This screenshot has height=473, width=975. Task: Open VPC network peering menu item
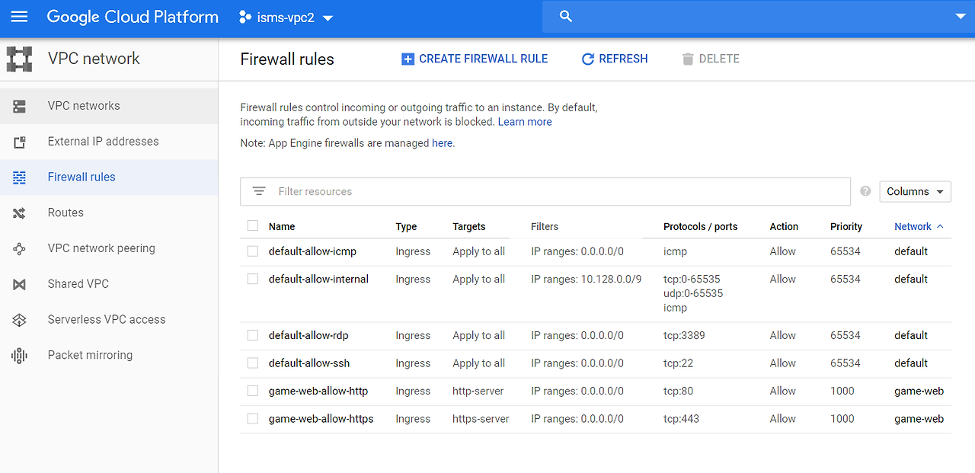(109, 248)
